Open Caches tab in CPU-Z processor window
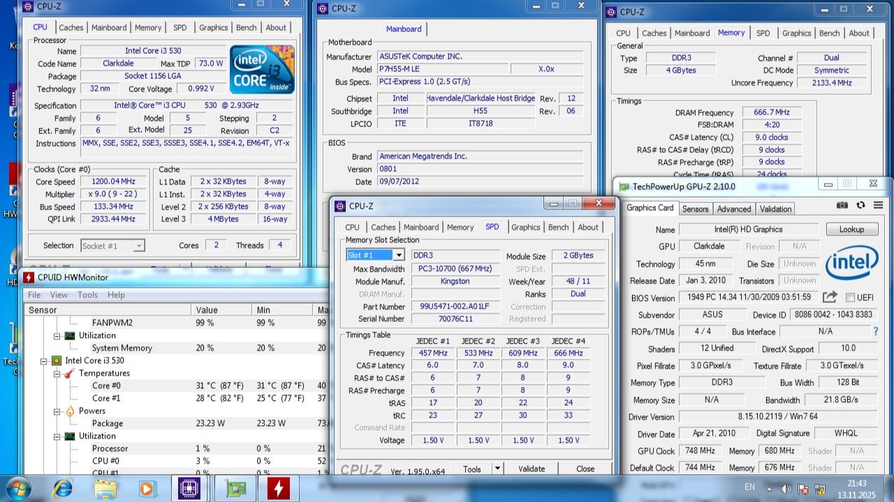The height and width of the screenshot is (502, 894). point(71,28)
